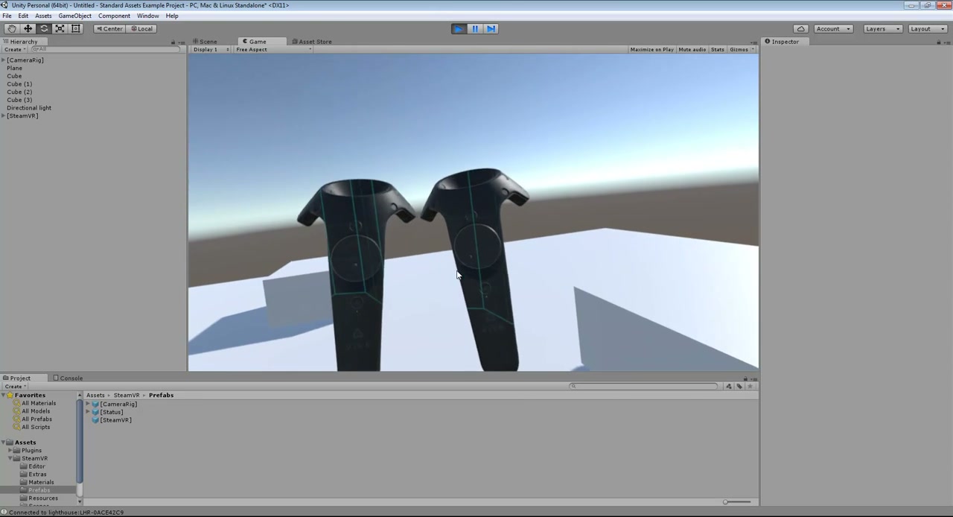The image size is (953, 517).
Task: Open the Layout dropdown
Action: [926, 28]
